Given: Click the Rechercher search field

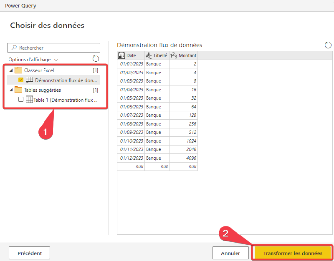Looking at the screenshot, I should click(53, 48).
